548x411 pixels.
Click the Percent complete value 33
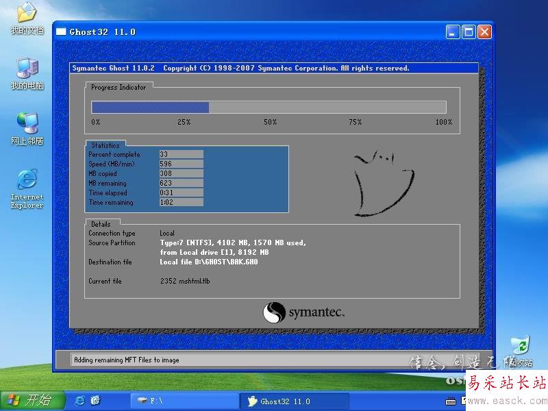pos(182,154)
